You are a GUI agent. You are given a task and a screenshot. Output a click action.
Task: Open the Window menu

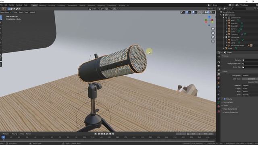[x=19, y=5]
